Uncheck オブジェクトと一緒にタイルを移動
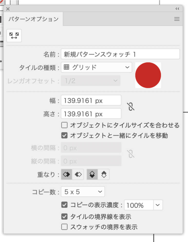This screenshot has width=188, height=242. point(64,135)
